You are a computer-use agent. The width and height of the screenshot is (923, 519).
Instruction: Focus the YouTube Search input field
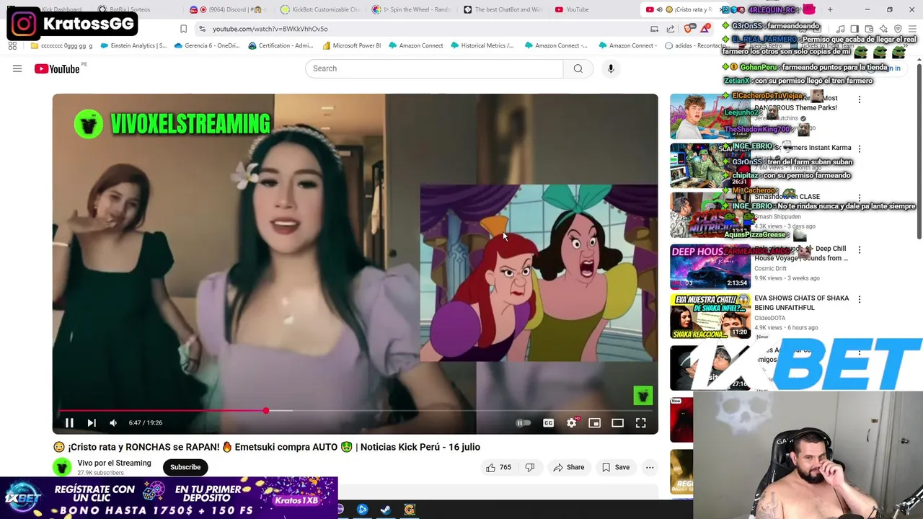[x=434, y=68]
